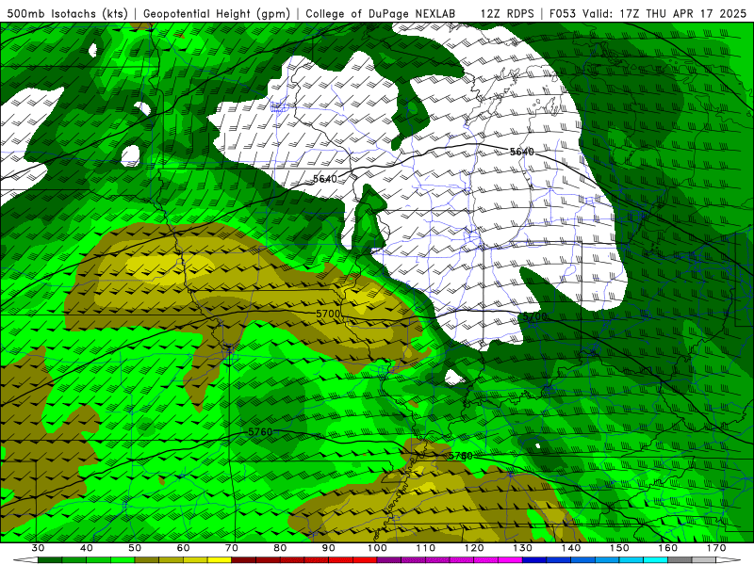Select the 50 label on the color scale
The height and width of the screenshot is (565, 754).
pyautogui.click(x=135, y=548)
